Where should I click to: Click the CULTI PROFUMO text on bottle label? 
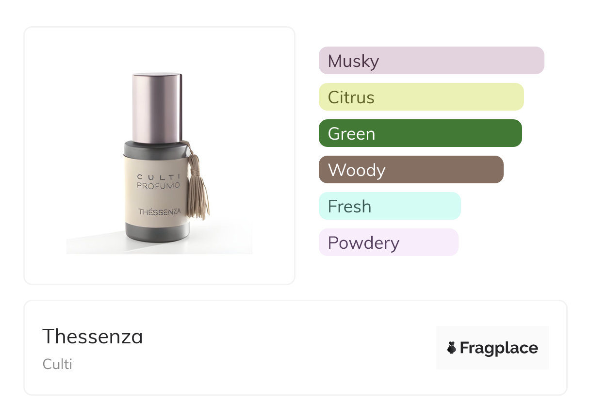tap(158, 181)
